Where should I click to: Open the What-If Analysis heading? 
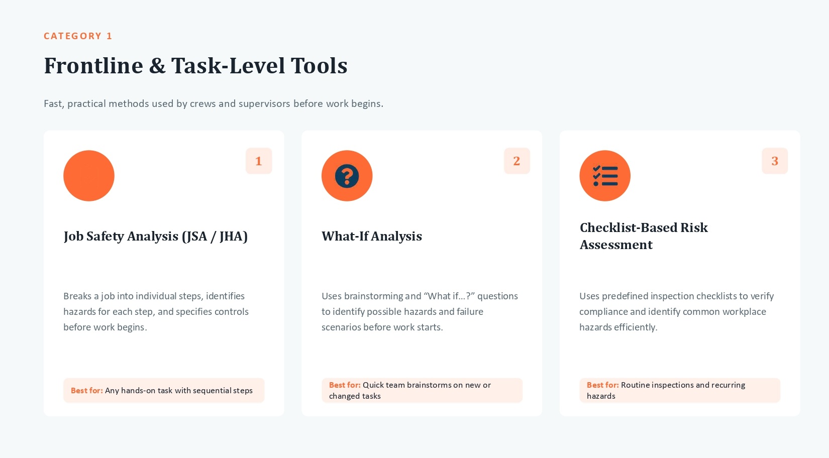click(x=372, y=236)
